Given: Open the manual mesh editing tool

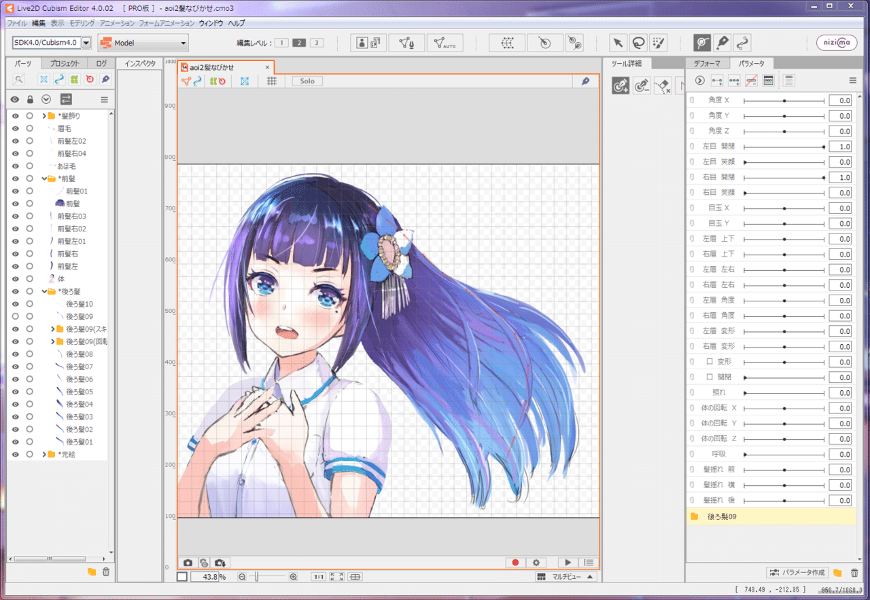Looking at the screenshot, I should tap(406, 43).
